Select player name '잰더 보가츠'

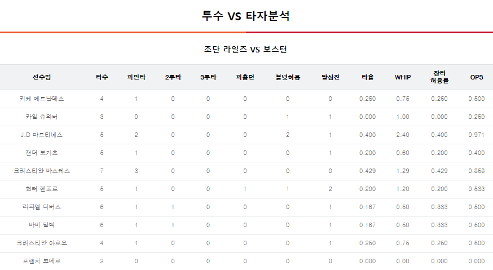tap(42, 153)
